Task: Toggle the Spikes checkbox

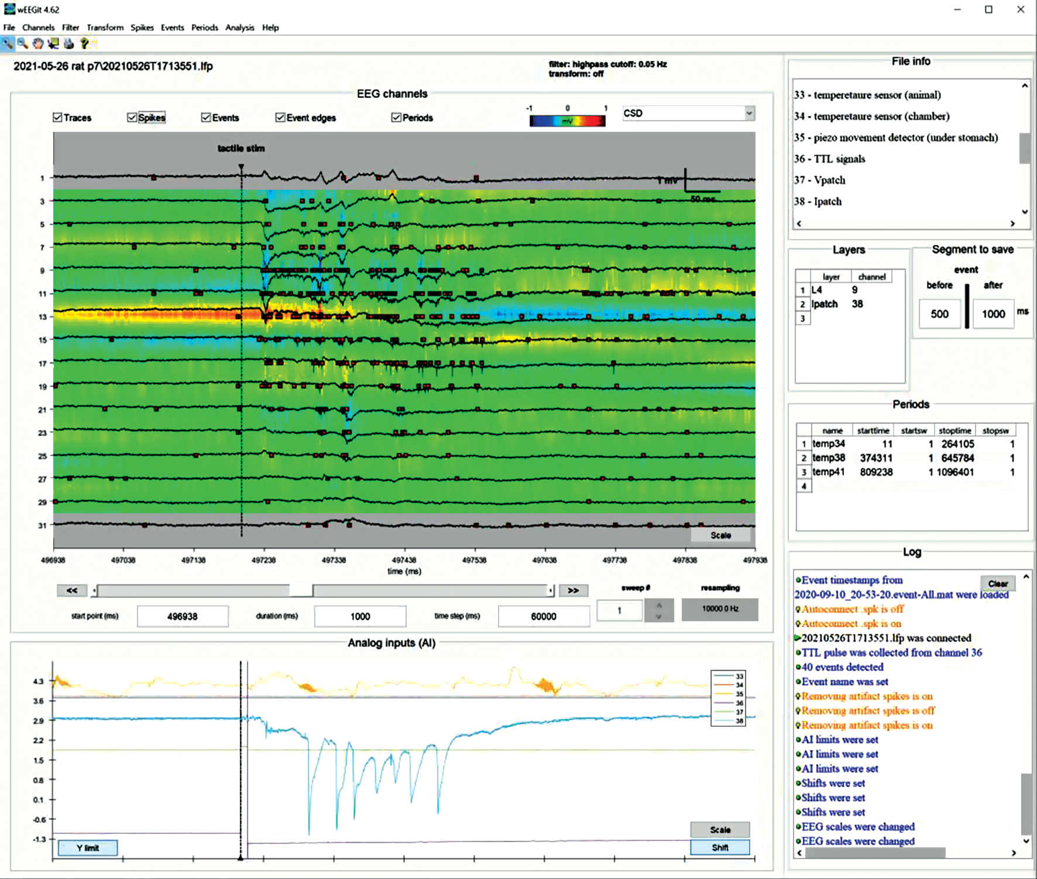Action: pyautogui.click(x=132, y=118)
